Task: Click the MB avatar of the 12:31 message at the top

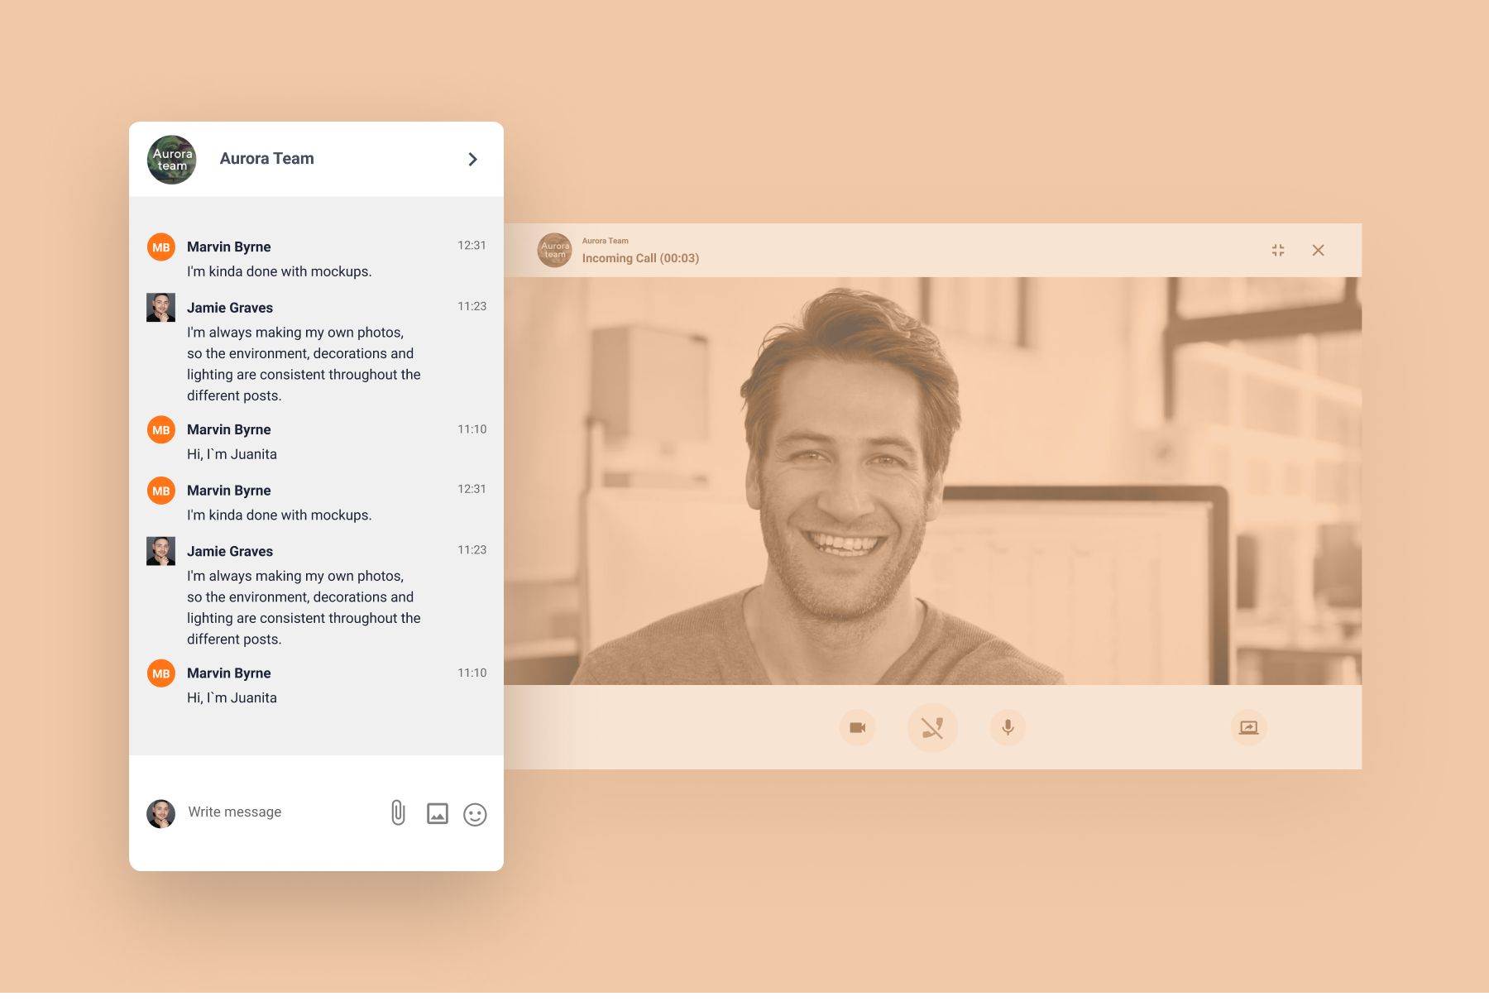Action: tap(161, 247)
